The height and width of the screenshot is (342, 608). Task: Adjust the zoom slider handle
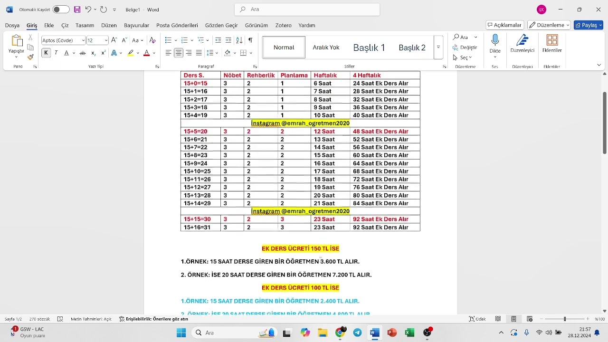click(x=565, y=319)
